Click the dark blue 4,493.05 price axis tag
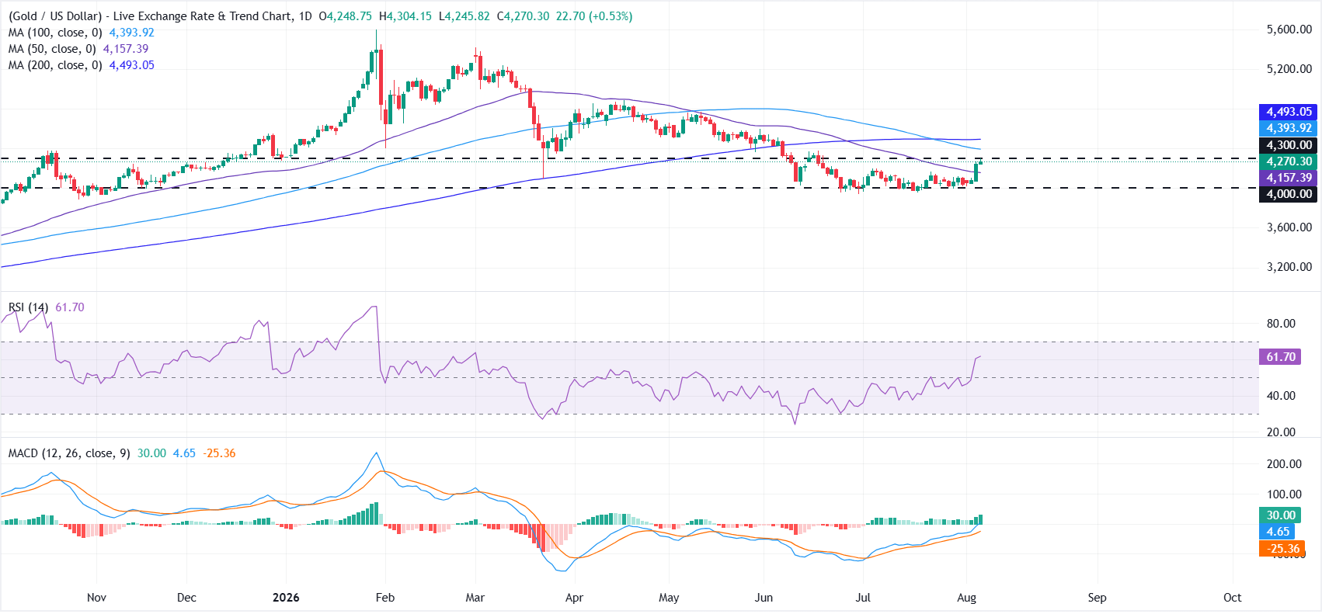This screenshot has width=1322, height=614. point(1289,112)
